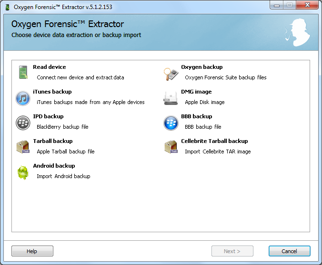Select the green Android robot icon
The height and width of the screenshot is (265, 322).
coord(23,173)
